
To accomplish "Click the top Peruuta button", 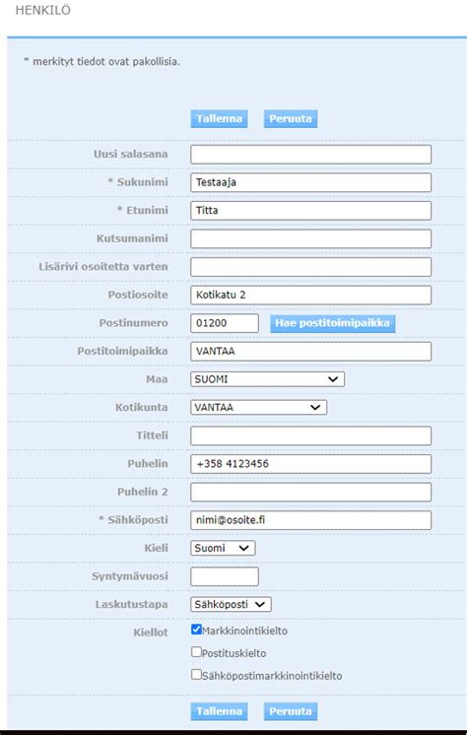I will [x=291, y=118].
